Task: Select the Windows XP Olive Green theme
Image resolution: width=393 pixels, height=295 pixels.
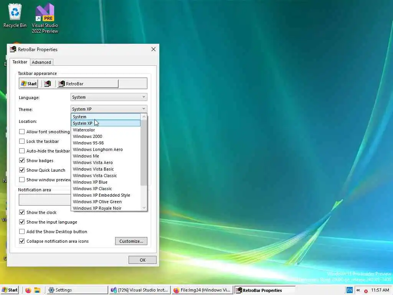Action: (106, 201)
